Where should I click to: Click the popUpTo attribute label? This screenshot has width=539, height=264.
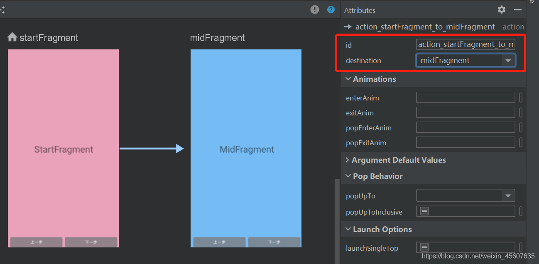click(360, 196)
